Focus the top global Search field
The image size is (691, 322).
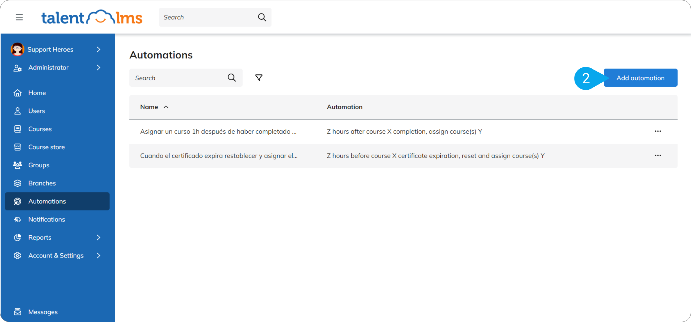tap(215, 17)
